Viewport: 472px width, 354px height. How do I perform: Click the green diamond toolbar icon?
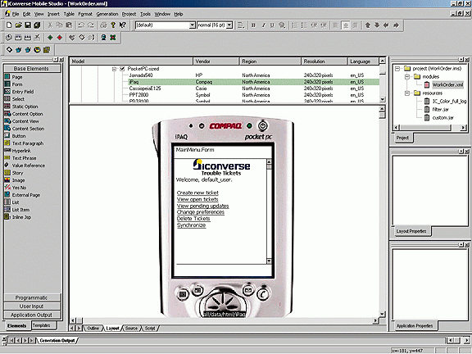point(50,38)
